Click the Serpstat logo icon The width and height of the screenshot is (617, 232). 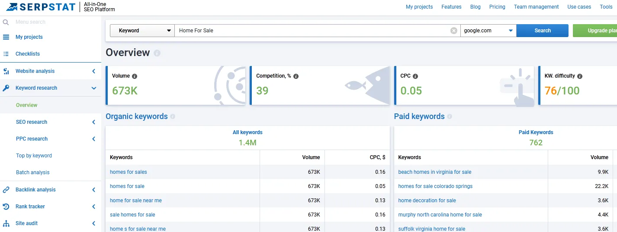pos(12,7)
